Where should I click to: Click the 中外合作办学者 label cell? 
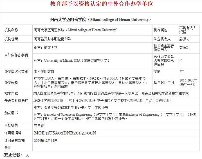coord(16,55)
